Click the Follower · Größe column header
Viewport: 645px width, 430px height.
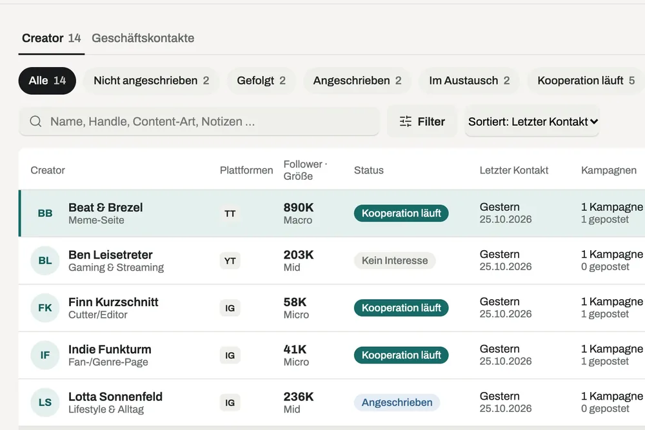click(305, 170)
